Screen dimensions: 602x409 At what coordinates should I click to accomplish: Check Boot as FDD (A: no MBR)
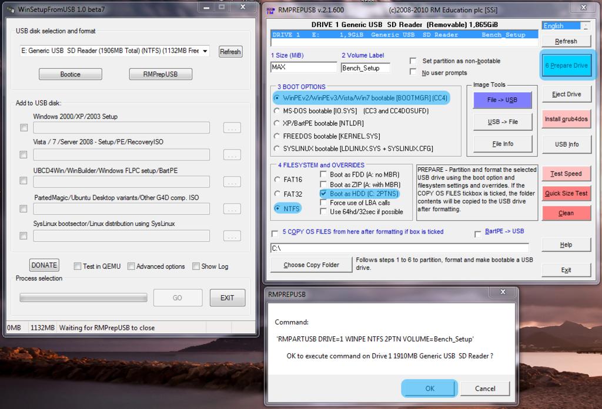click(x=323, y=174)
